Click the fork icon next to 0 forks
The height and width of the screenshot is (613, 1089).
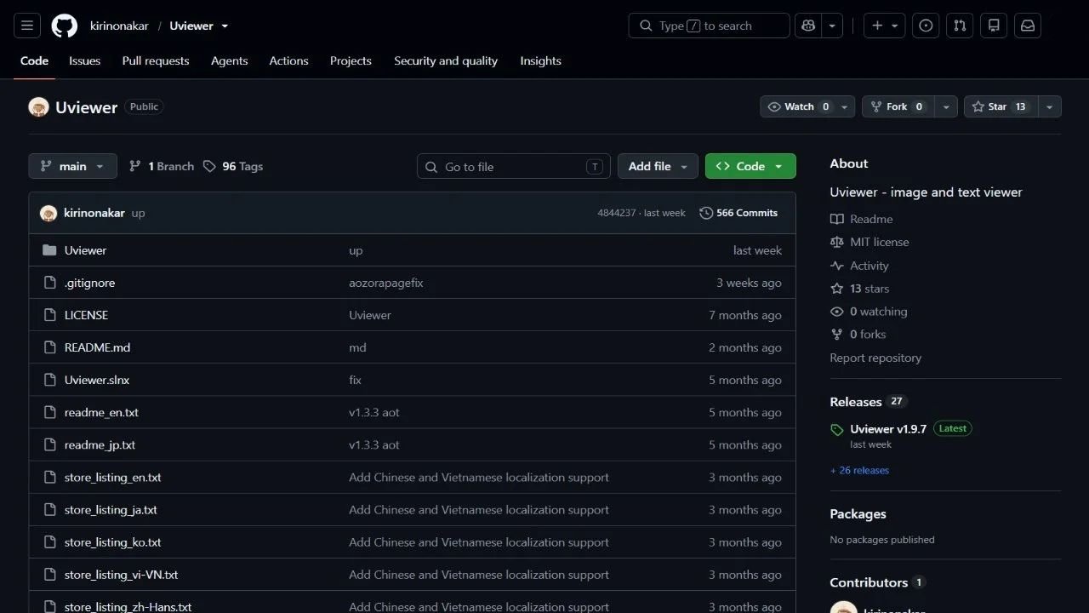pos(837,335)
